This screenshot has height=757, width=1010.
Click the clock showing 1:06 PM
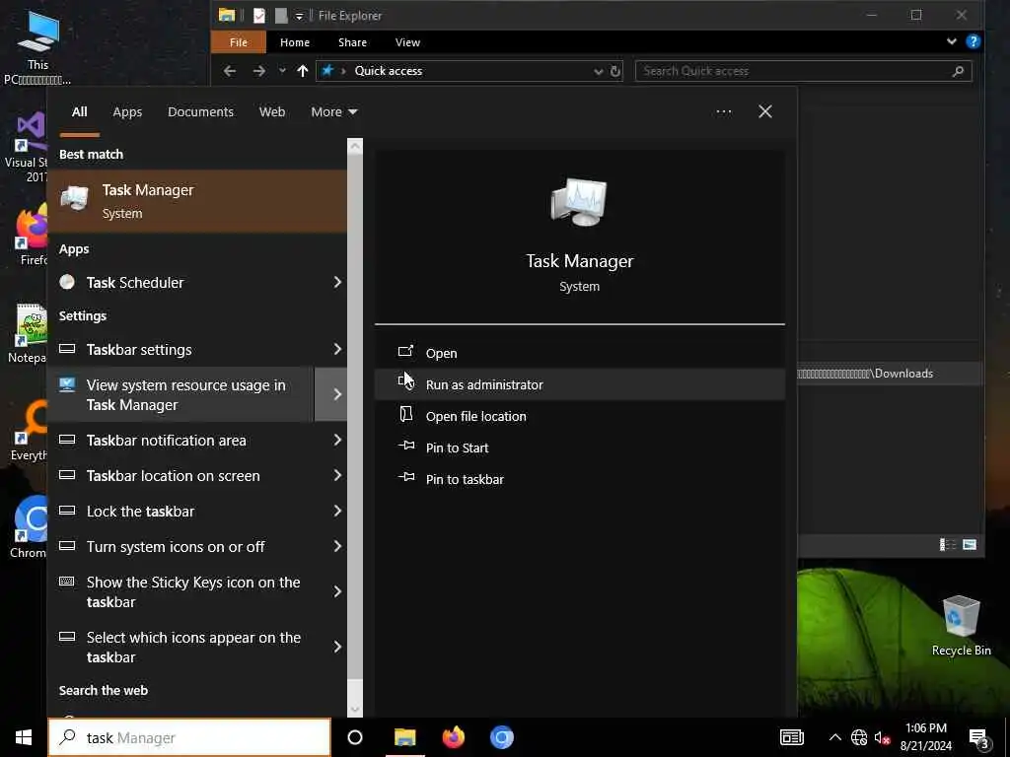click(x=925, y=728)
